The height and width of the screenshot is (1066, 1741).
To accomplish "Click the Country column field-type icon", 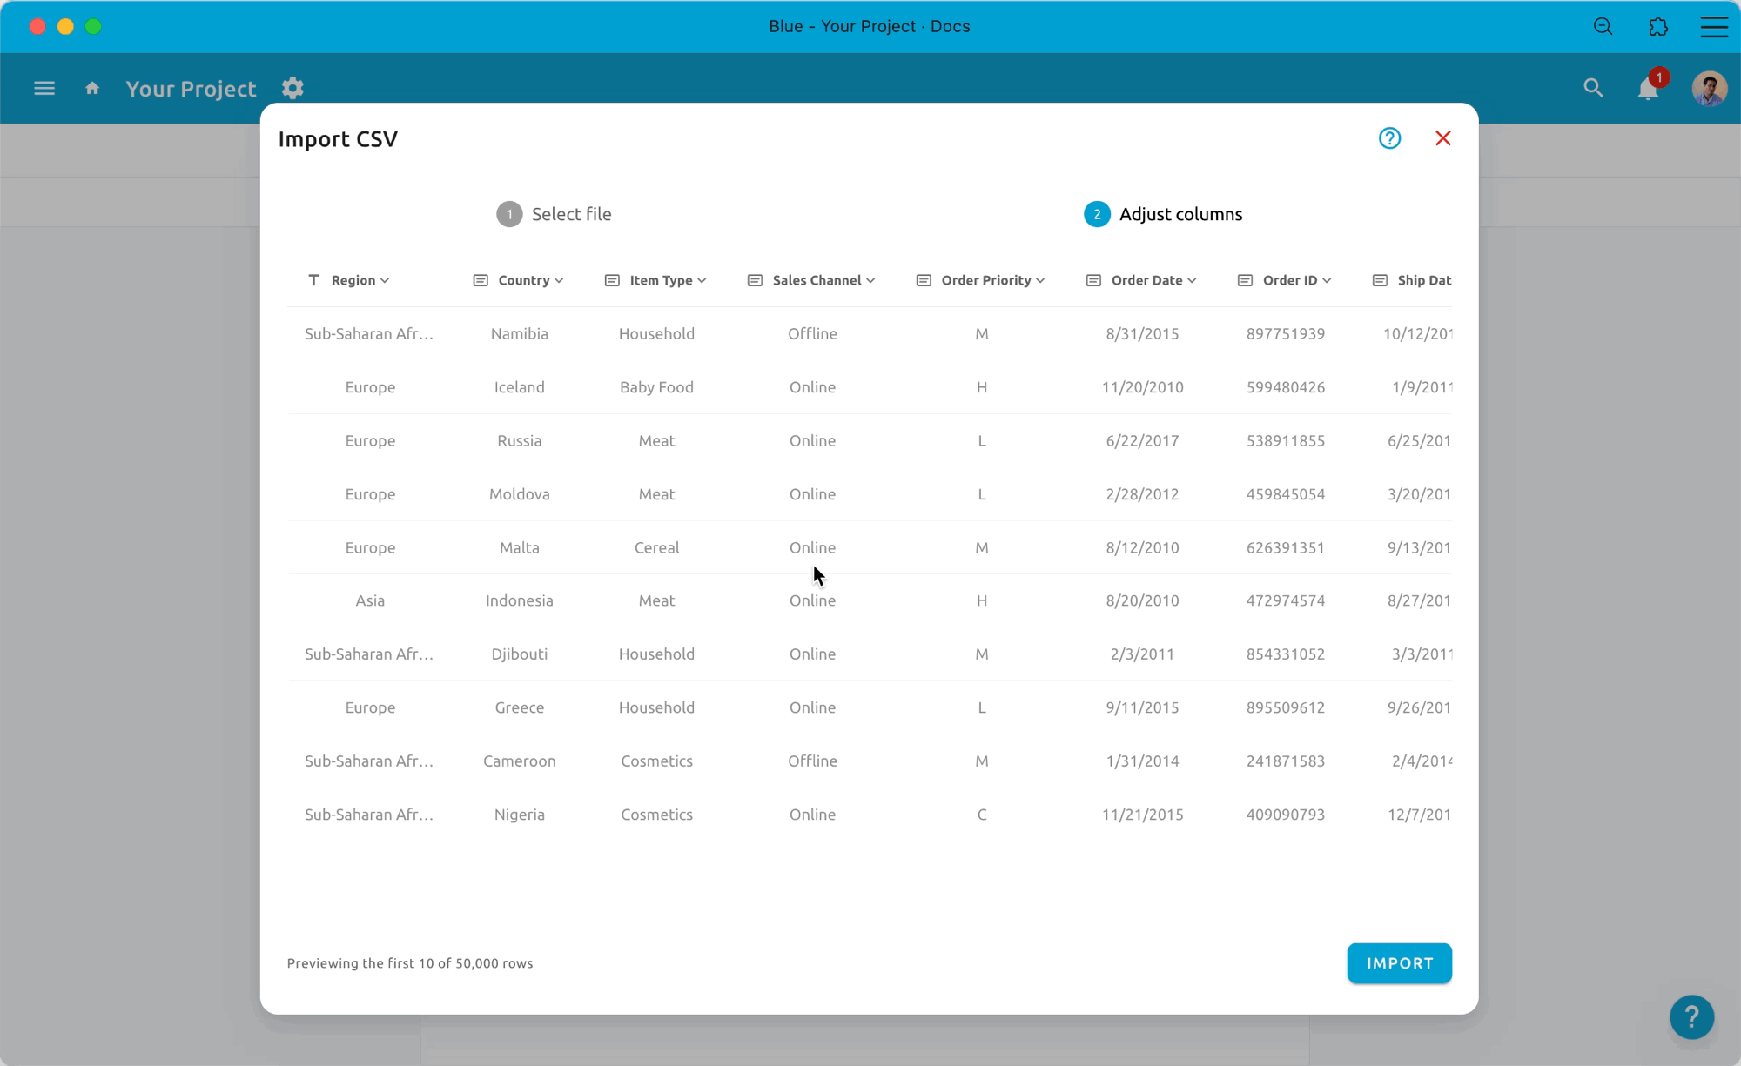I will click(480, 279).
